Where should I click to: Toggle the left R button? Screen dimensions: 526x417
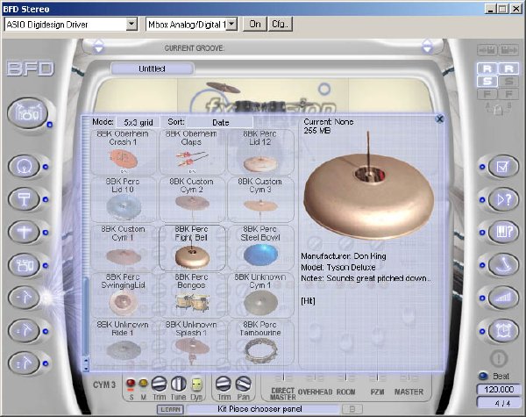[487, 68]
